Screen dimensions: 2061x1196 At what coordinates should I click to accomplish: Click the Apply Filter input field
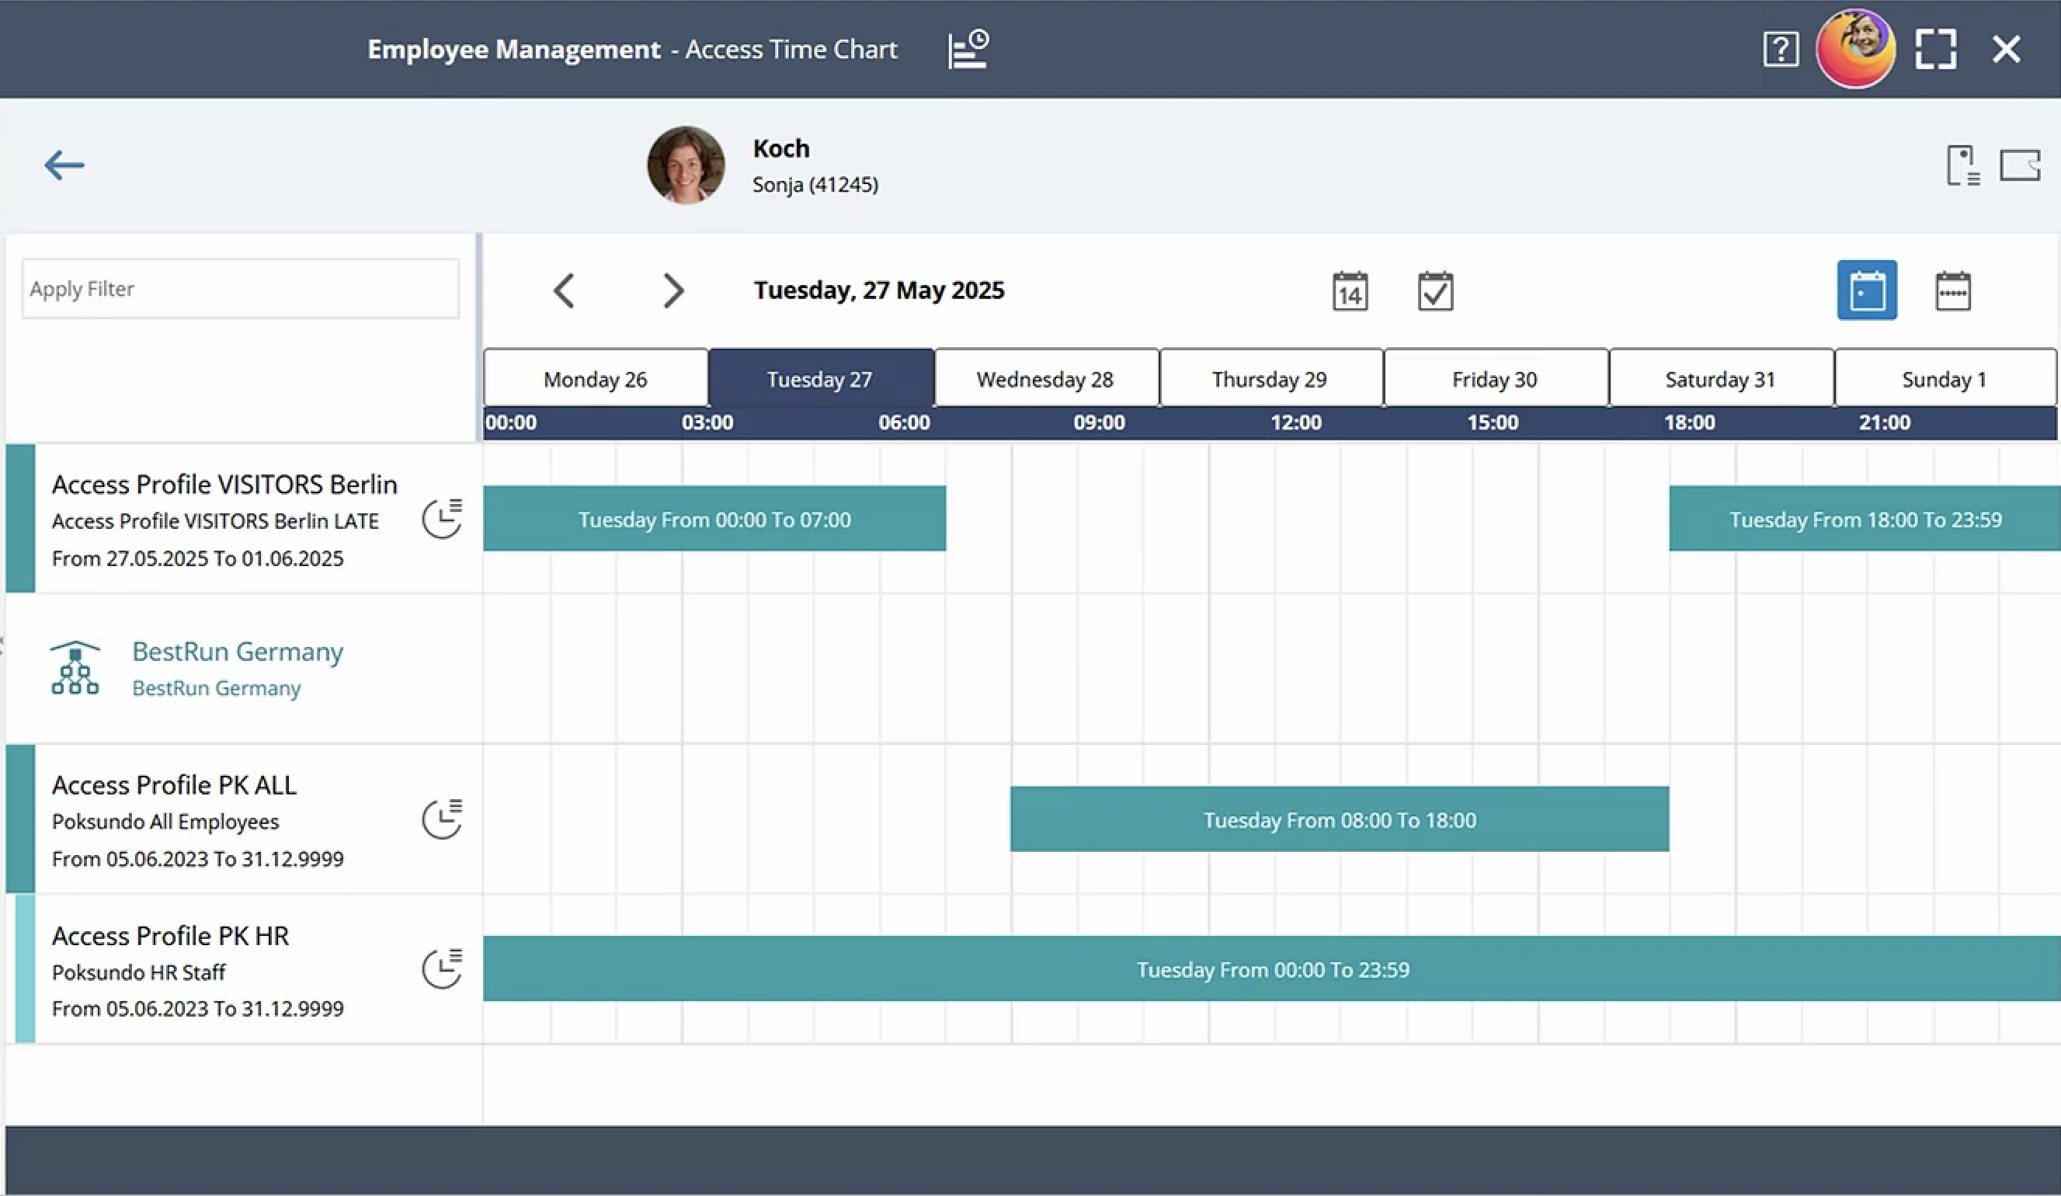(241, 289)
